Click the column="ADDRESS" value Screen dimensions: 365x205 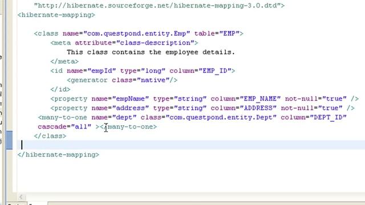coord(258,108)
